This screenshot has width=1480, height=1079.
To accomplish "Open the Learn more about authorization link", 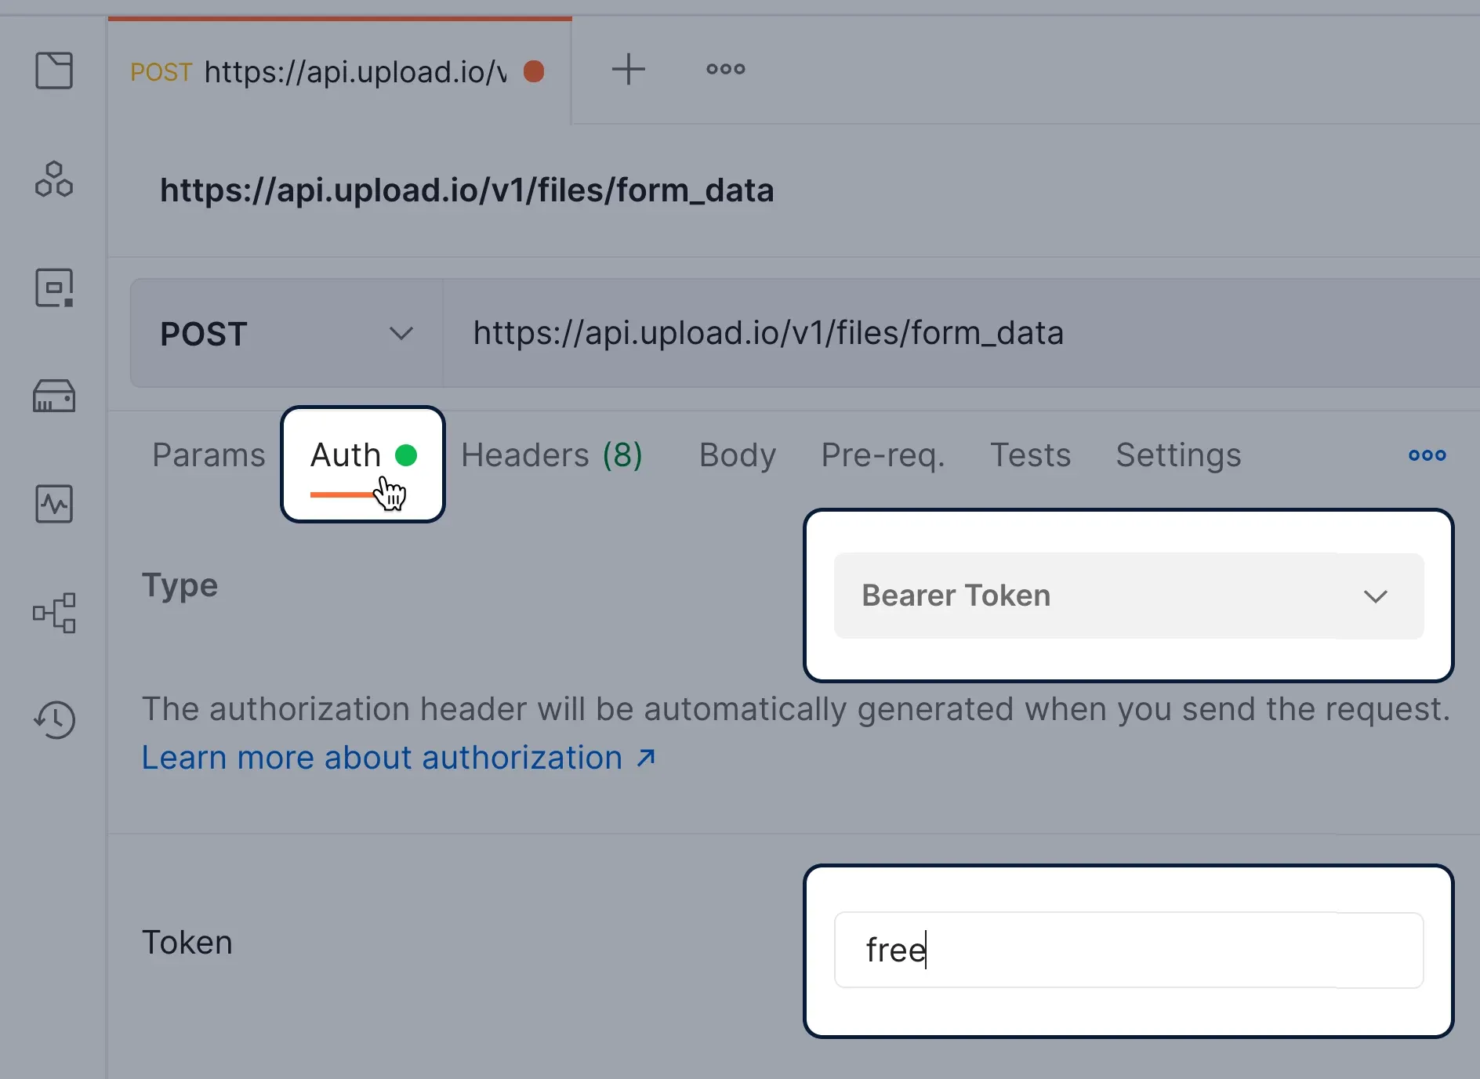I will [398, 758].
